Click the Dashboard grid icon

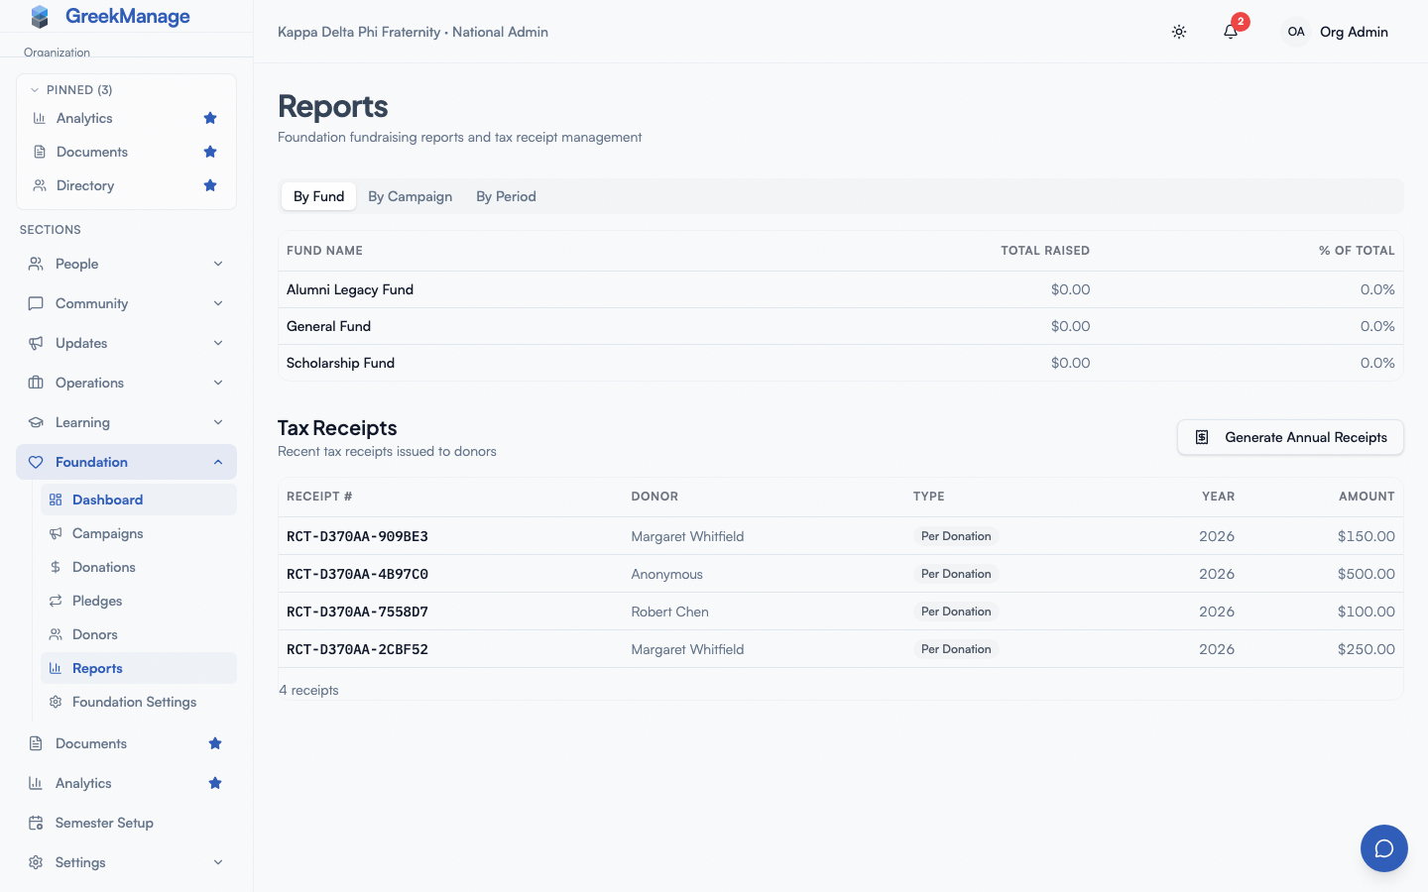(56, 500)
